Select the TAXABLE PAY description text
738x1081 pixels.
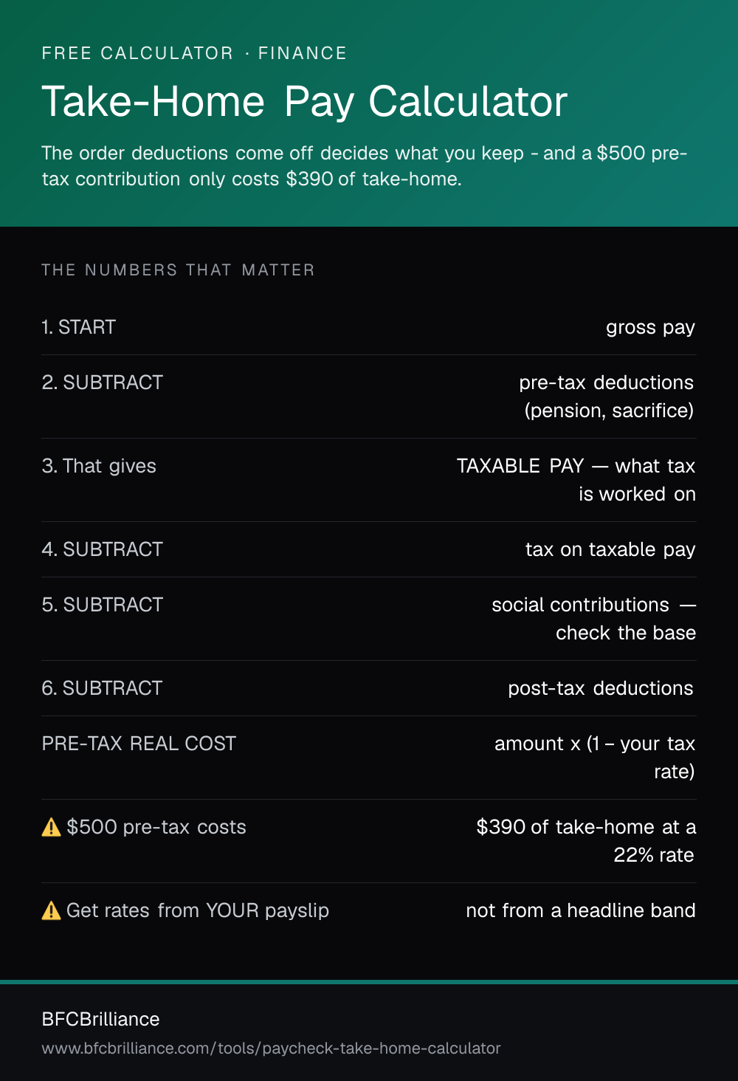point(576,480)
